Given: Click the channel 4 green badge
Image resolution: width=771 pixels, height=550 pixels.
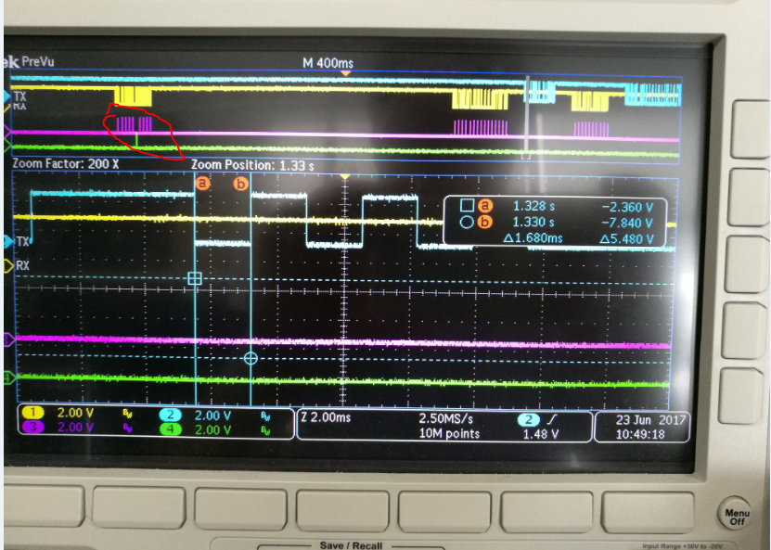Looking at the screenshot, I should tap(170, 429).
